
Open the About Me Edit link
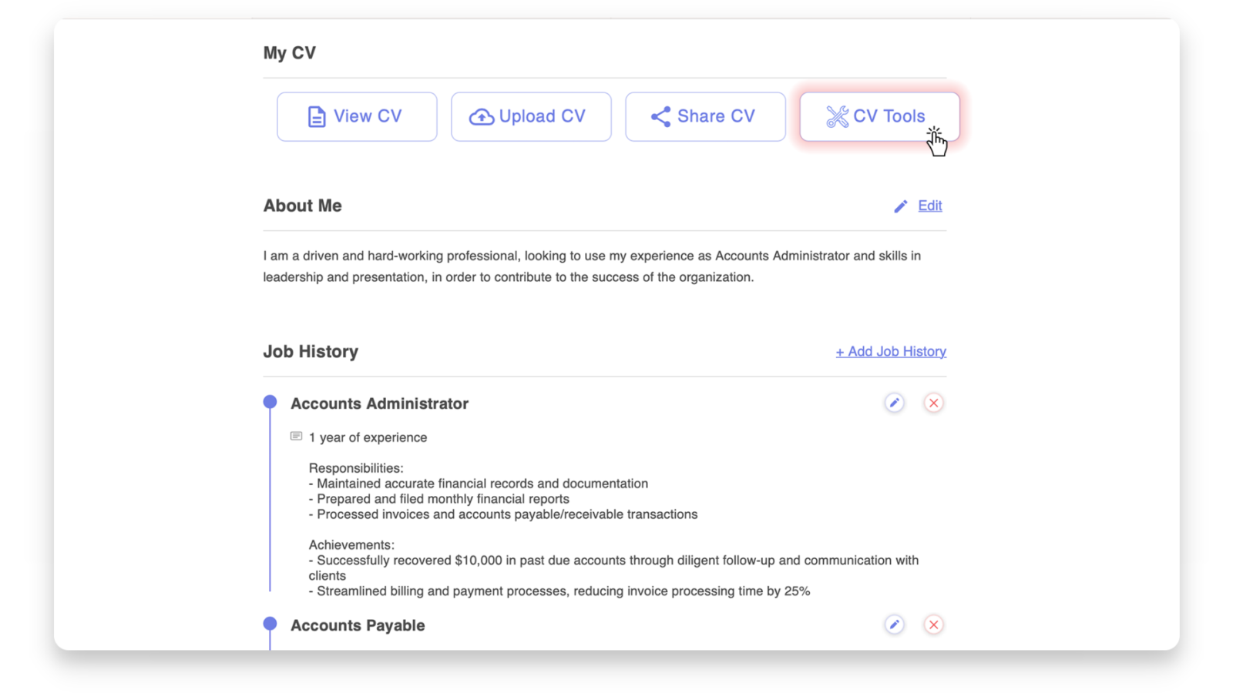(929, 206)
